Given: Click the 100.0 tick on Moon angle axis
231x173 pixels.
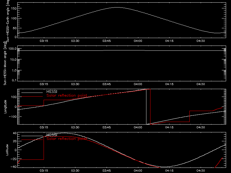Looking at the screenshot, I should pyautogui.click(x=12, y=48).
